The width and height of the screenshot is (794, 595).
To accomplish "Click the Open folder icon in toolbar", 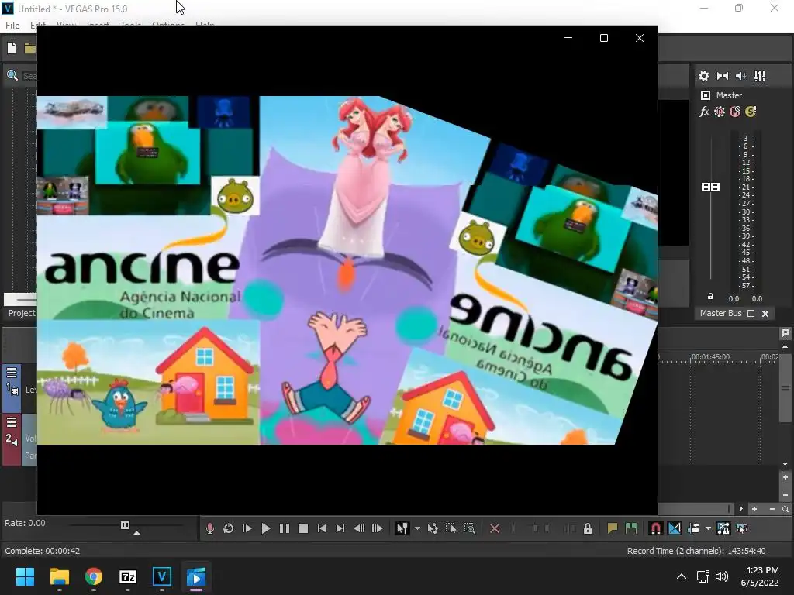I will point(30,48).
